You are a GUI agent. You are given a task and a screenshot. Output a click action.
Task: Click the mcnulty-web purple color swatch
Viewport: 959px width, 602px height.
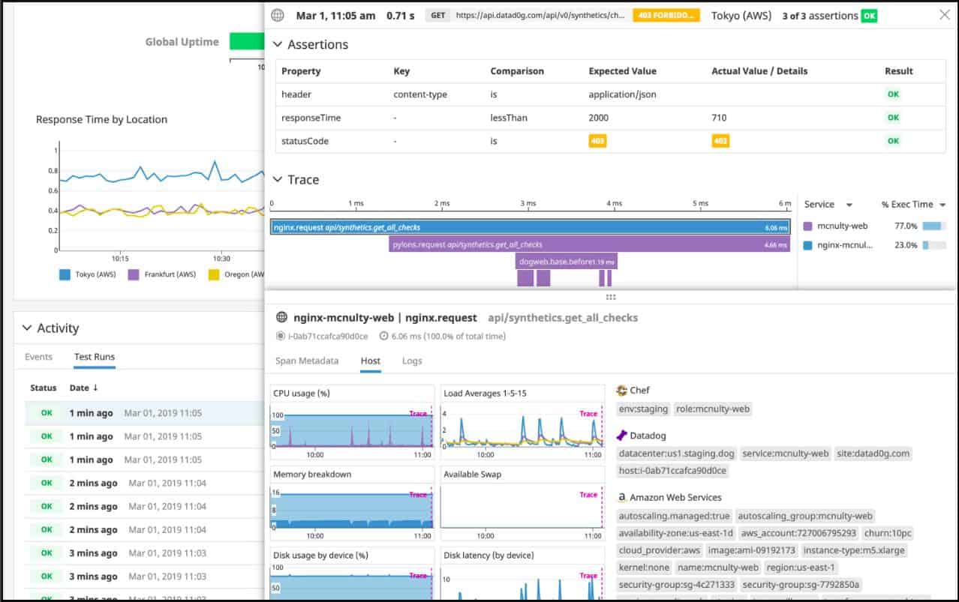pyautogui.click(x=808, y=226)
